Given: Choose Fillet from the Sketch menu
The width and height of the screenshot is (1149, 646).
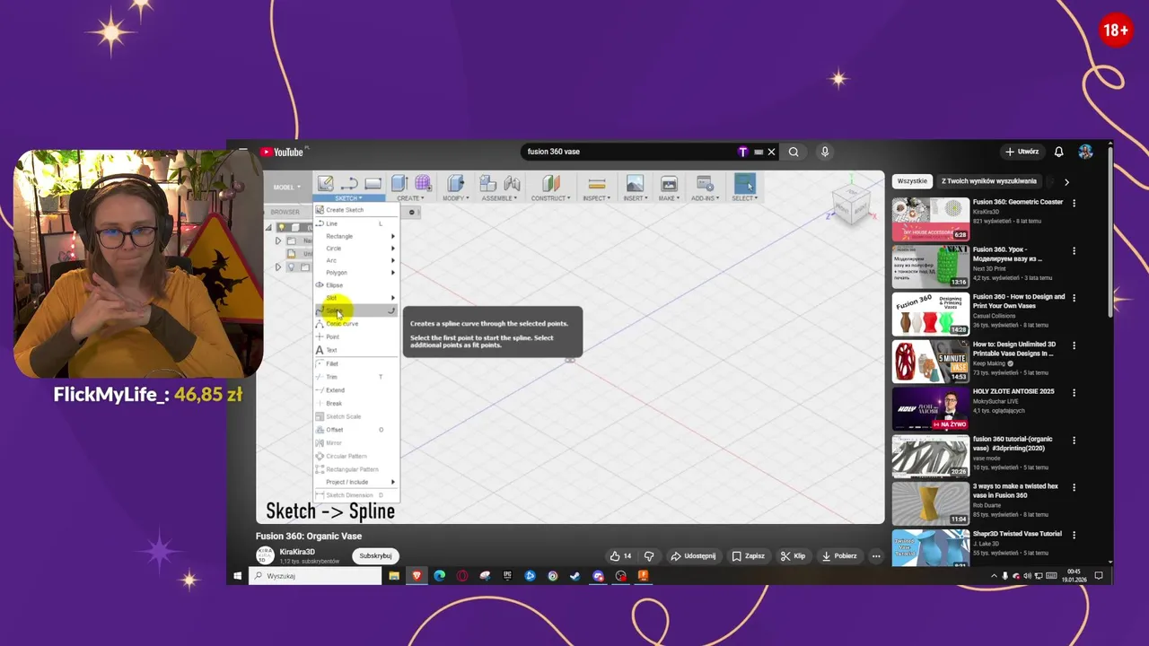Looking at the screenshot, I should (355, 363).
